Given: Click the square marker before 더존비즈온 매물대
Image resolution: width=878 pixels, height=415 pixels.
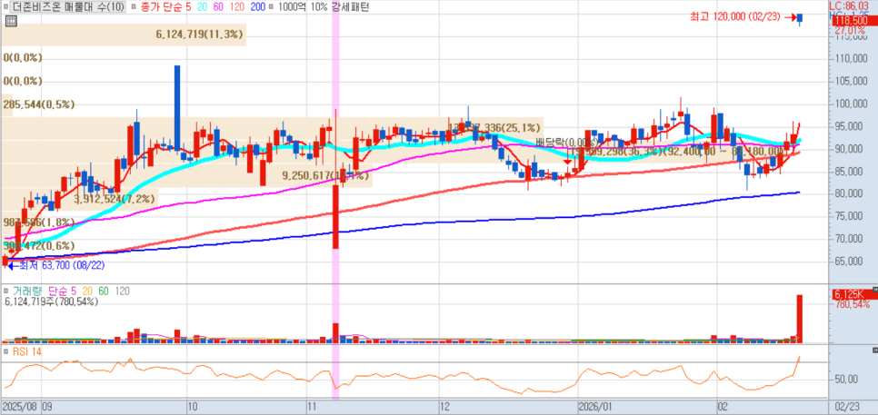Looking at the screenshot, I should point(5,7).
